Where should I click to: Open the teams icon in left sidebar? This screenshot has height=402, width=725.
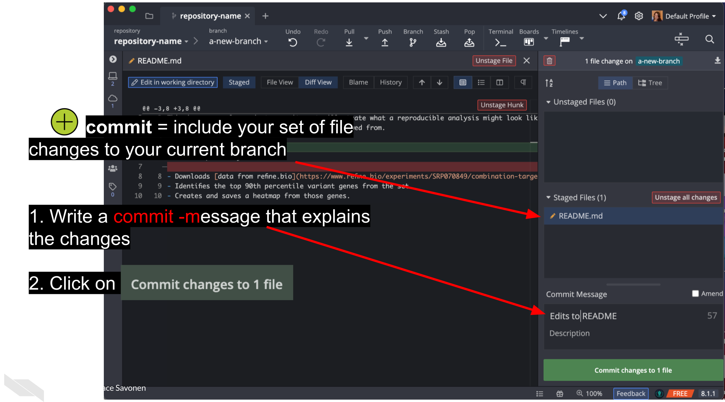pyautogui.click(x=113, y=168)
